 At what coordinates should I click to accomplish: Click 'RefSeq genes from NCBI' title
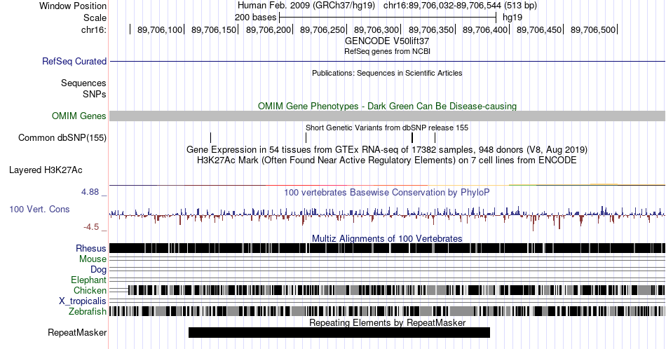tap(387, 51)
